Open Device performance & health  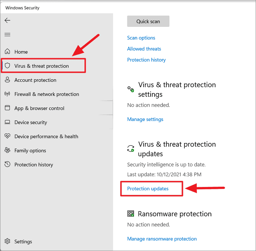click(x=46, y=136)
